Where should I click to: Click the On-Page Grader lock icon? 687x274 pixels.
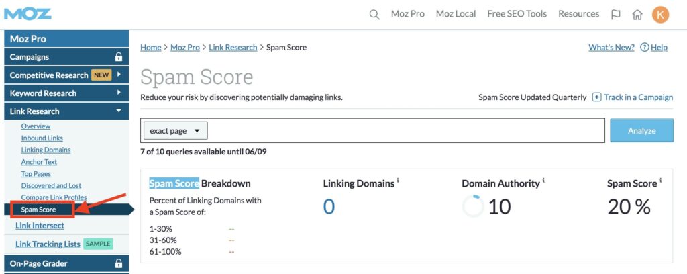(x=118, y=263)
